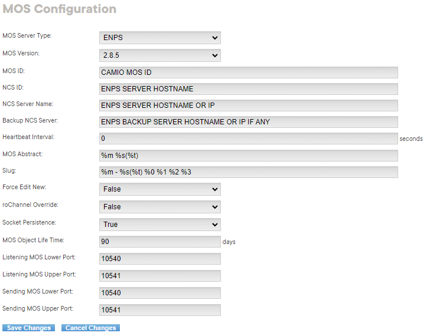430x336 pixels.
Task: Click the NCS ID input field
Action: [x=248, y=89]
